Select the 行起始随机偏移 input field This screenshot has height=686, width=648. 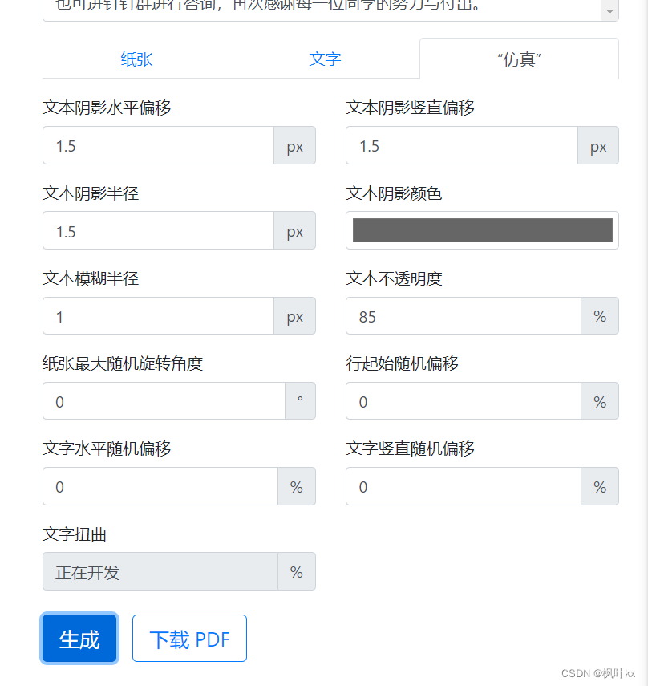[x=460, y=401]
